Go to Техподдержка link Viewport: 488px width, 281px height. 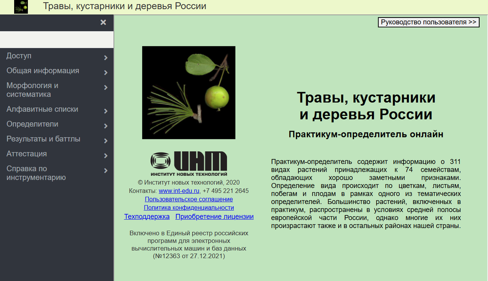pyautogui.click(x=147, y=217)
